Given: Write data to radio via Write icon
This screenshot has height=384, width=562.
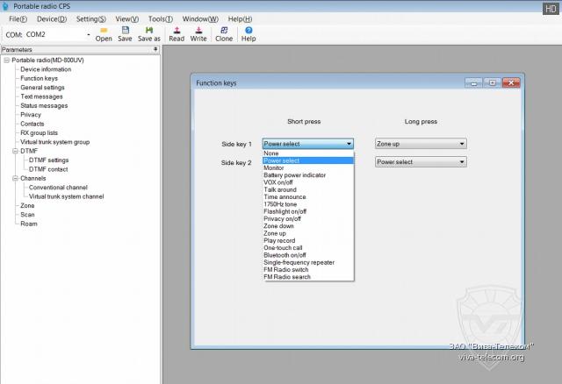Looking at the screenshot, I should (x=198, y=34).
